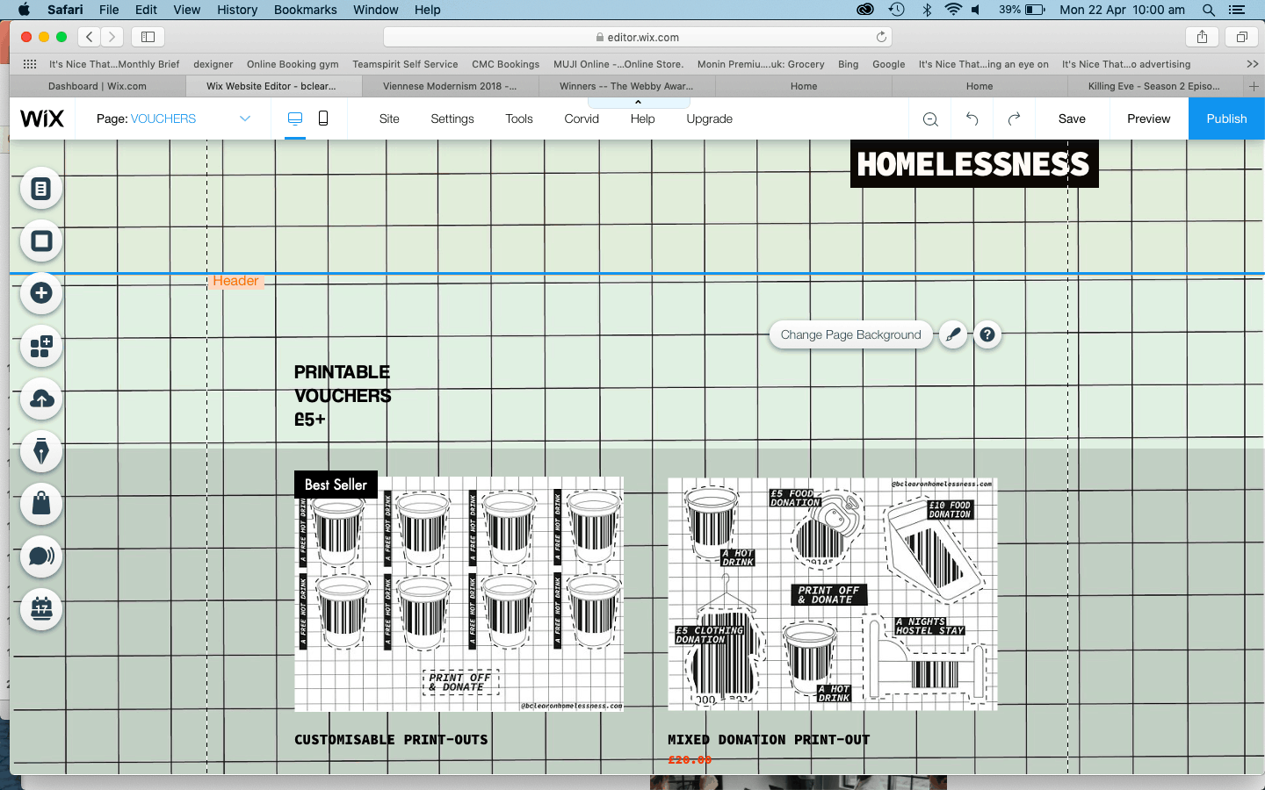This screenshot has width=1265, height=790.
Task: Select the mixed donation print-out image
Action: tap(832, 593)
